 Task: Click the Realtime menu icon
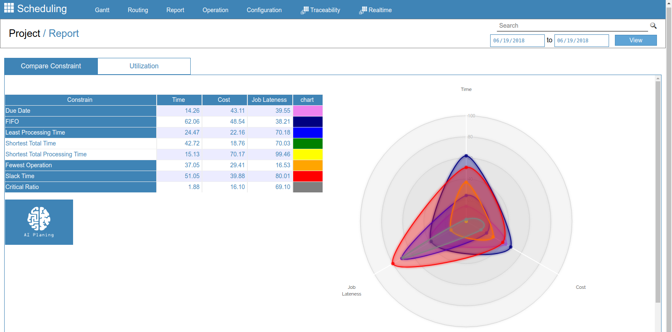(x=363, y=10)
